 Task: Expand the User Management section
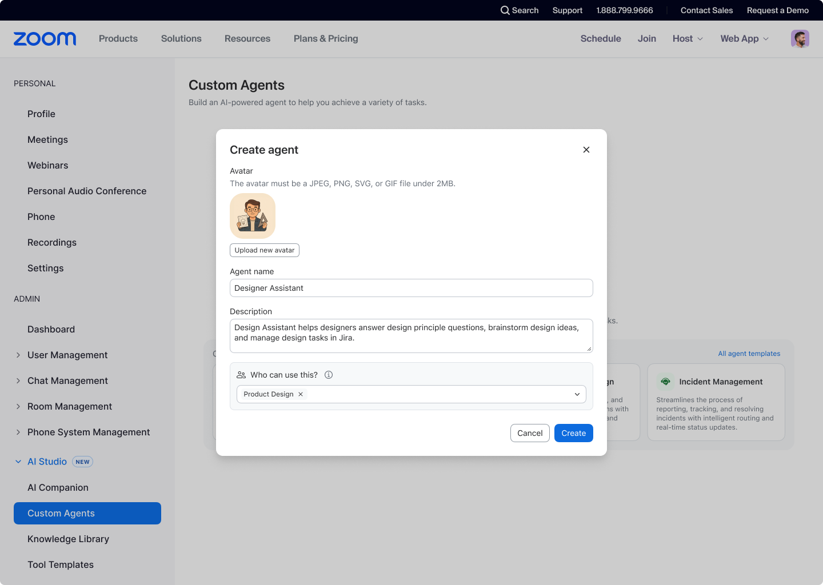pyautogui.click(x=18, y=355)
